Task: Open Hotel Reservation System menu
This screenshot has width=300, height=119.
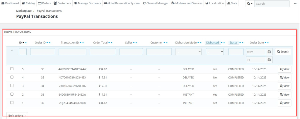Action: [x=122, y=3]
